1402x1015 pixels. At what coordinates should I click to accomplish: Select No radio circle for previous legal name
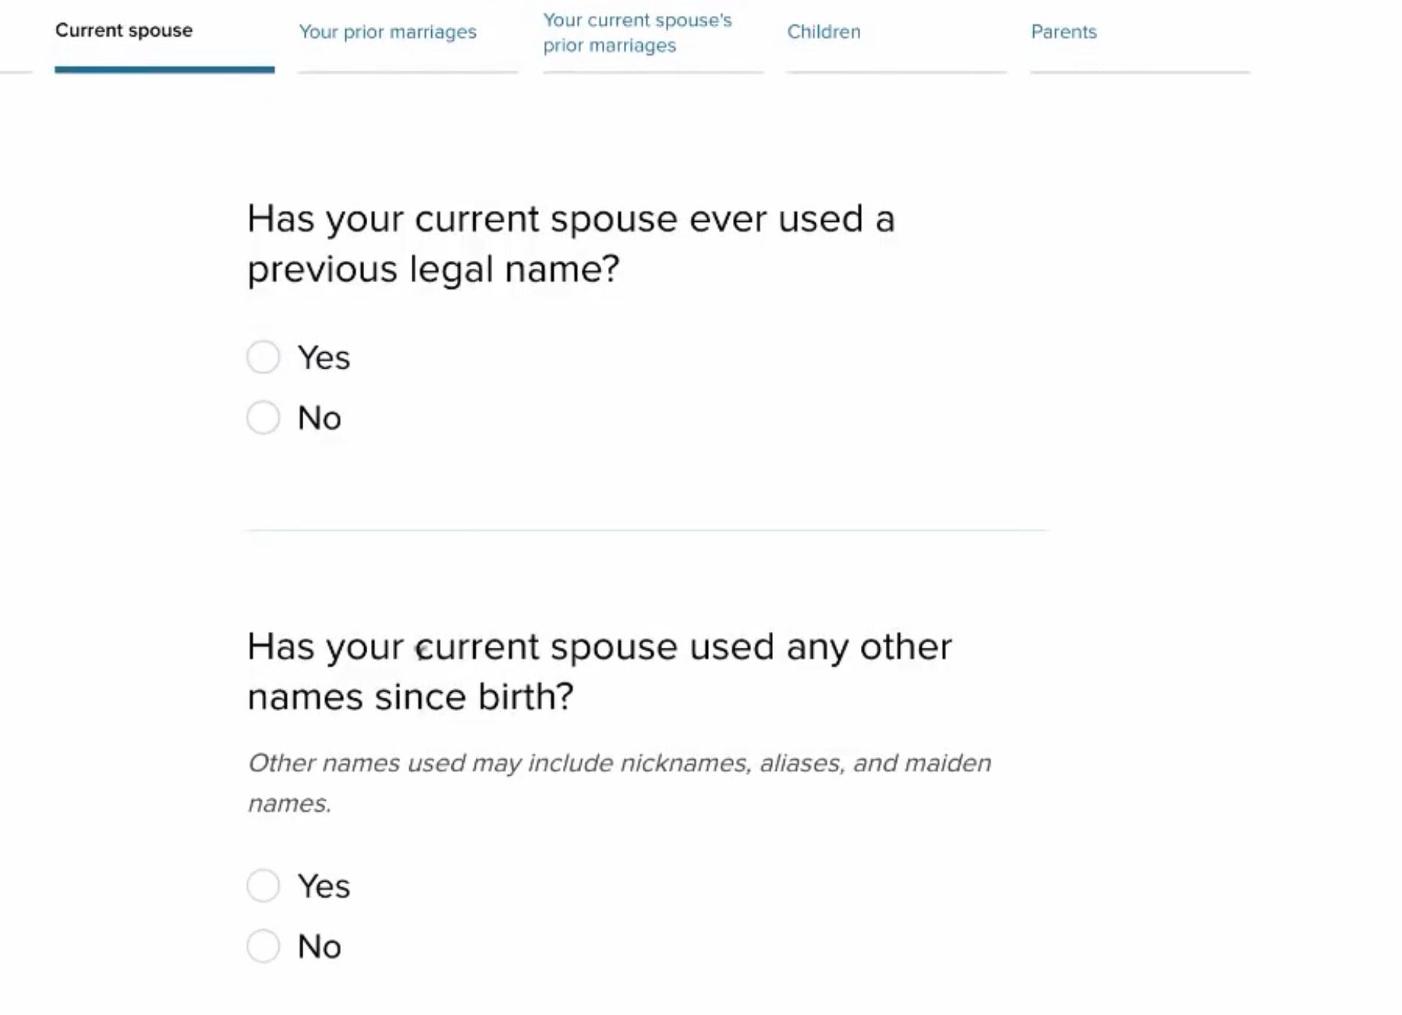[x=263, y=418]
